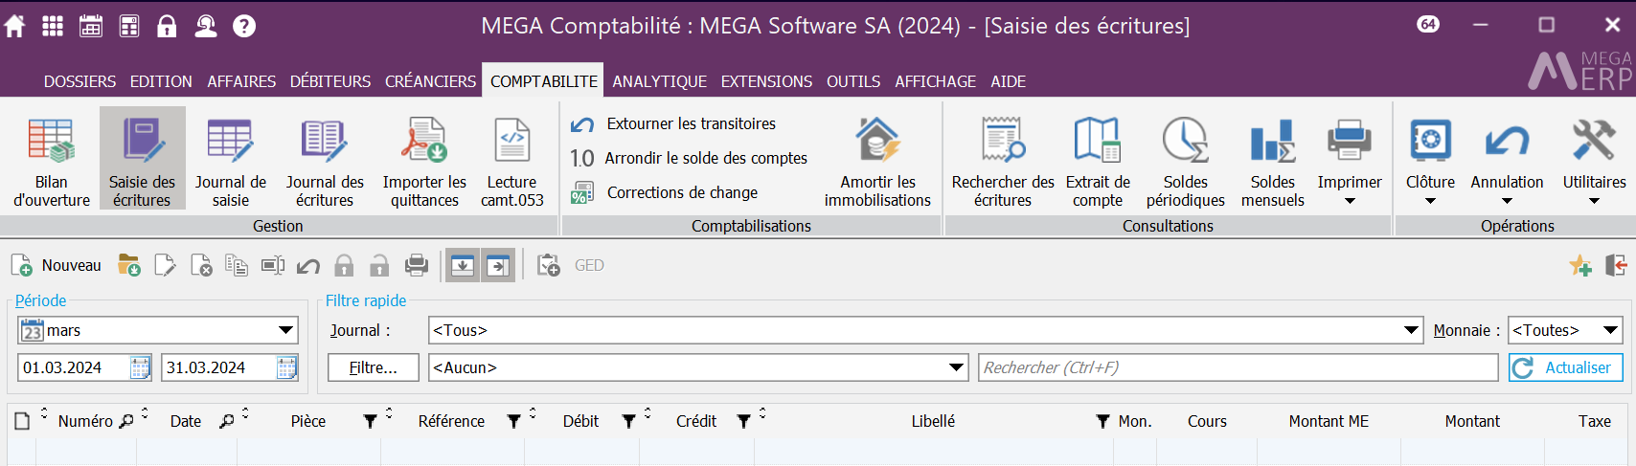This screenshot has width=1636, height=466.
Task: Open the Journal <Tous> dropdown
Action: [1411, 330]
